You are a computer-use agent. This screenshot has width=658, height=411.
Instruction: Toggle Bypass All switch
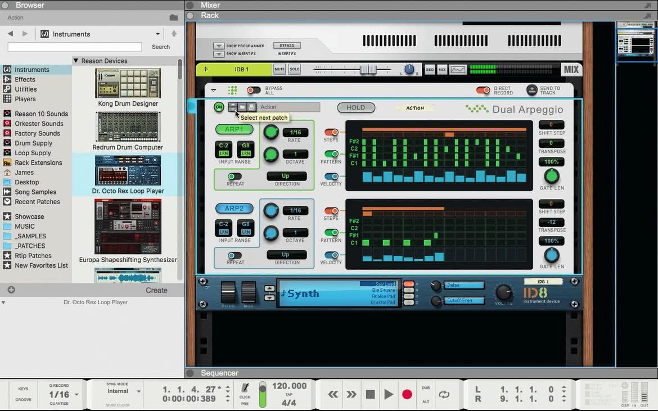tap(254, 90)
